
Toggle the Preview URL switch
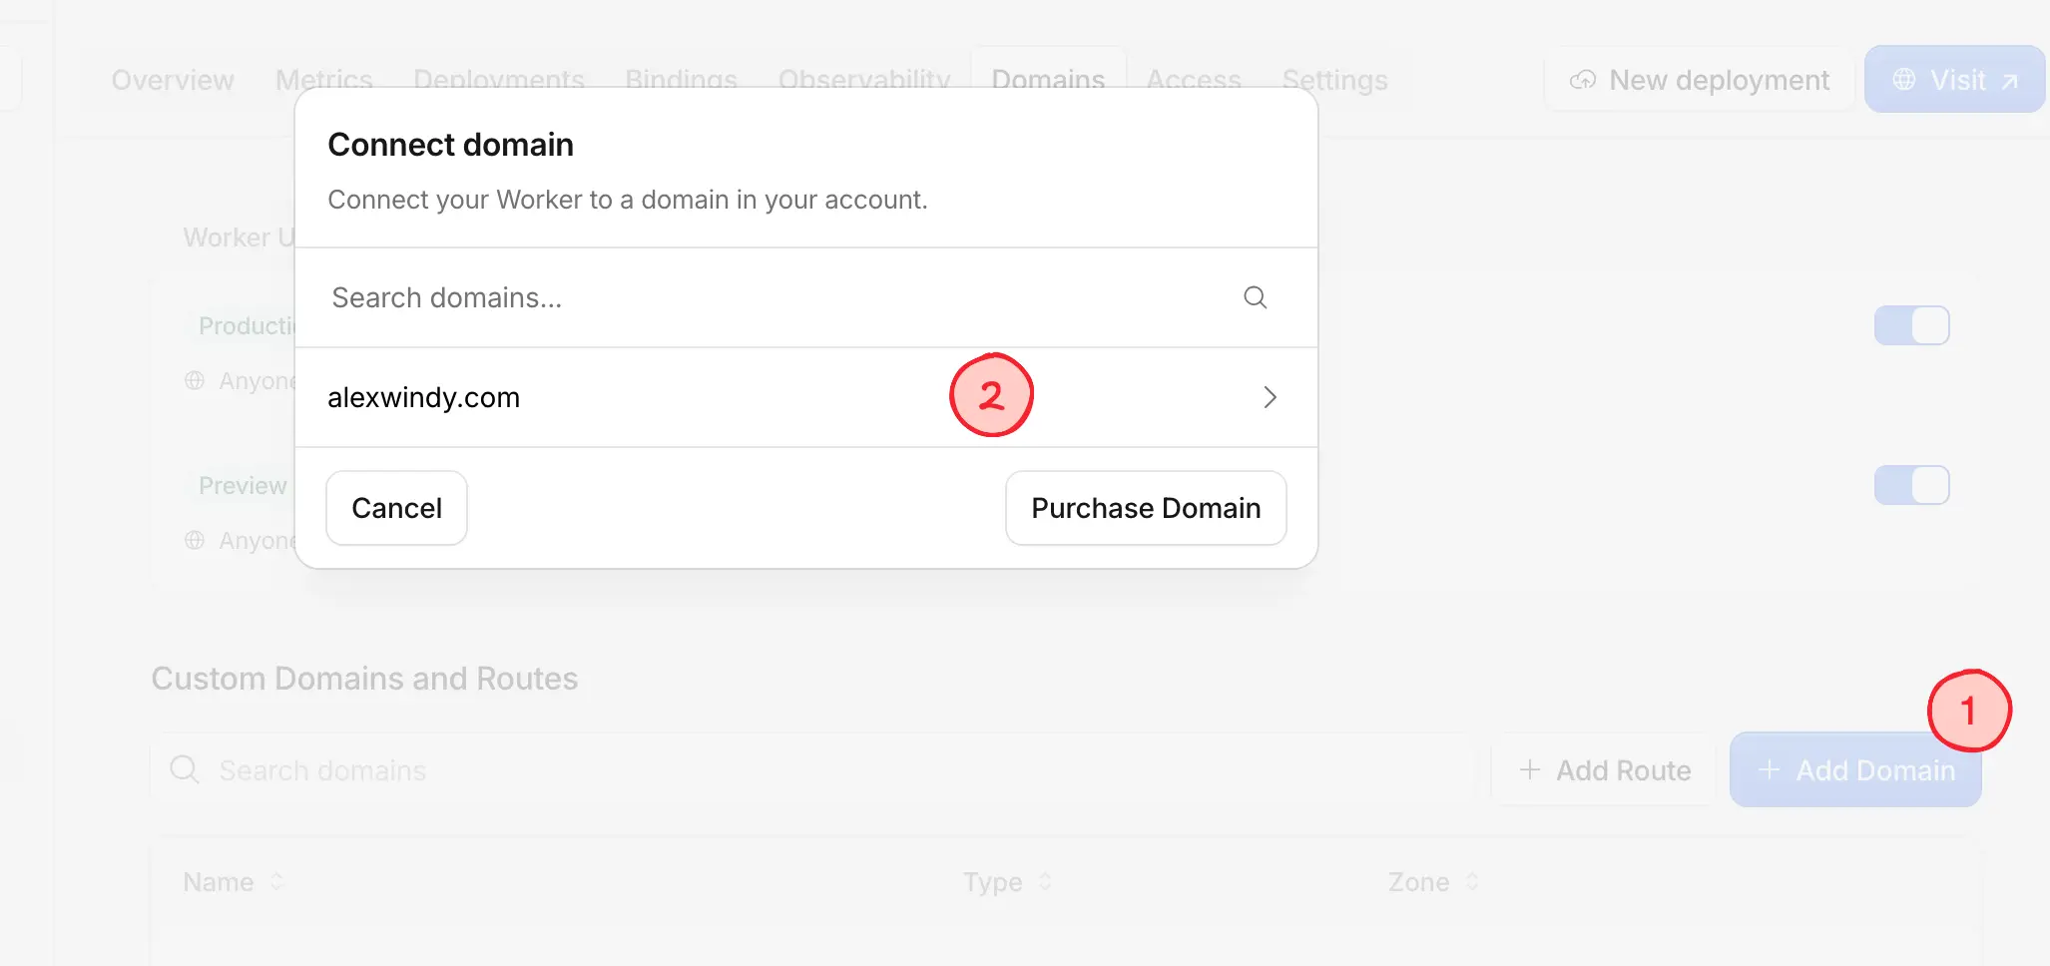[x=1912, y=485]
